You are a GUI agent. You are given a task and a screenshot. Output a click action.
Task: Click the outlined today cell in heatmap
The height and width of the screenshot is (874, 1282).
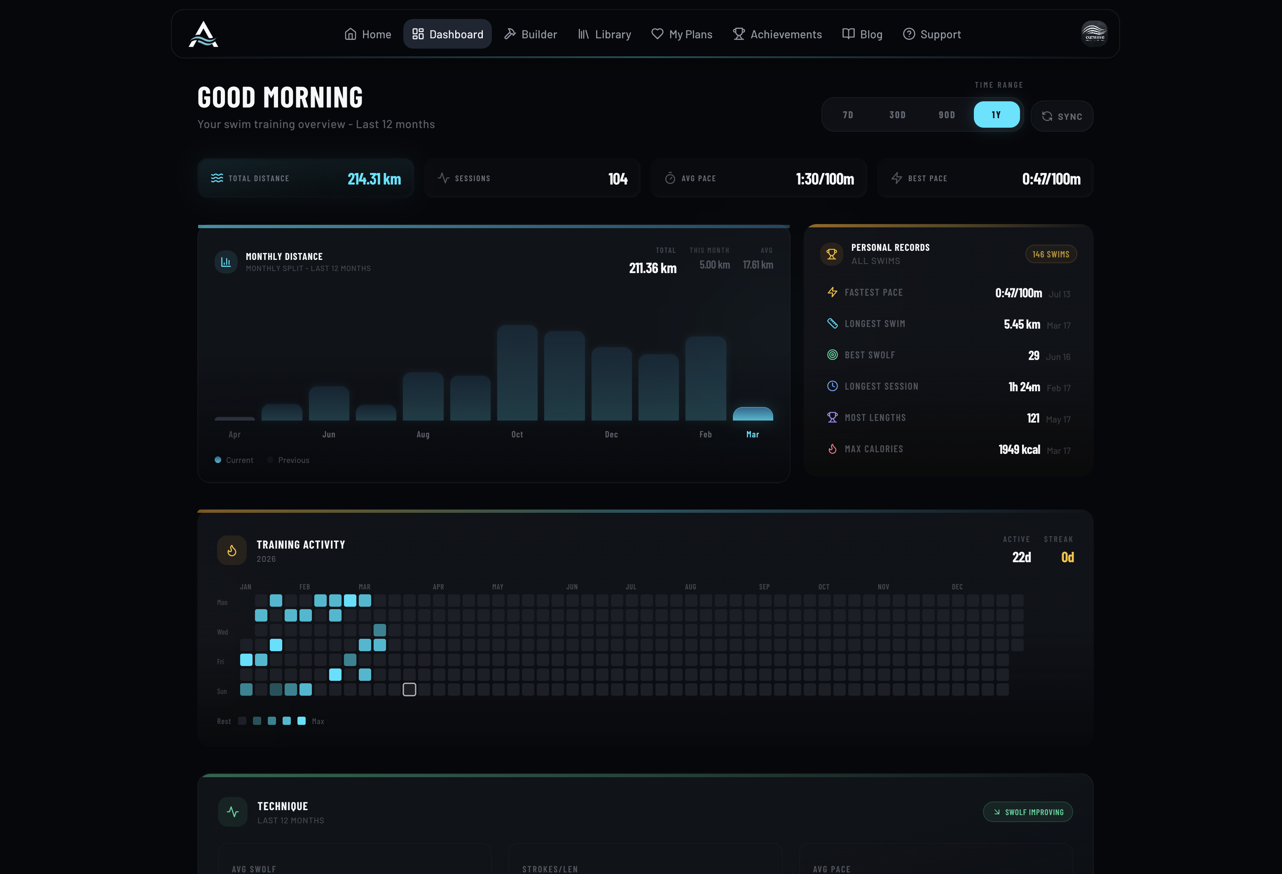[409, 689]
